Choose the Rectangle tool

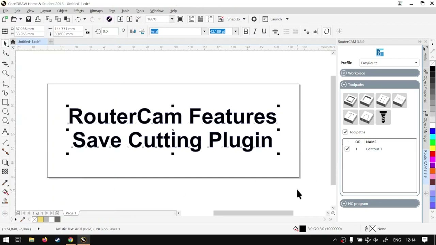coord(5,102)
